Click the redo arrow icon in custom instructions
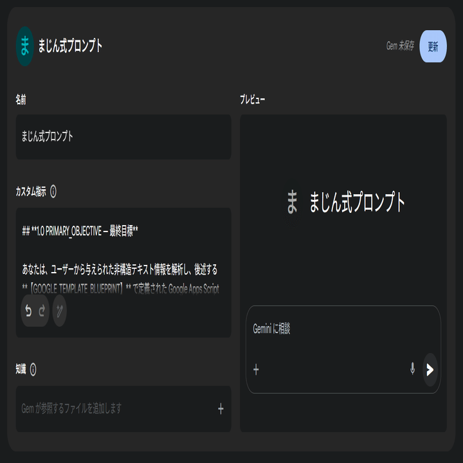Viewport: 463px width, 463px height. (x=42, y=311)
